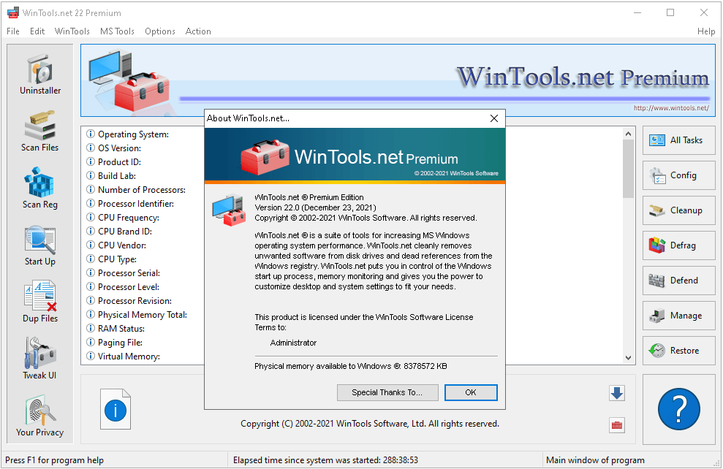Screen dimensions: 723x469
Task: Open the Dup Files finder
Action: pos(40,302)
